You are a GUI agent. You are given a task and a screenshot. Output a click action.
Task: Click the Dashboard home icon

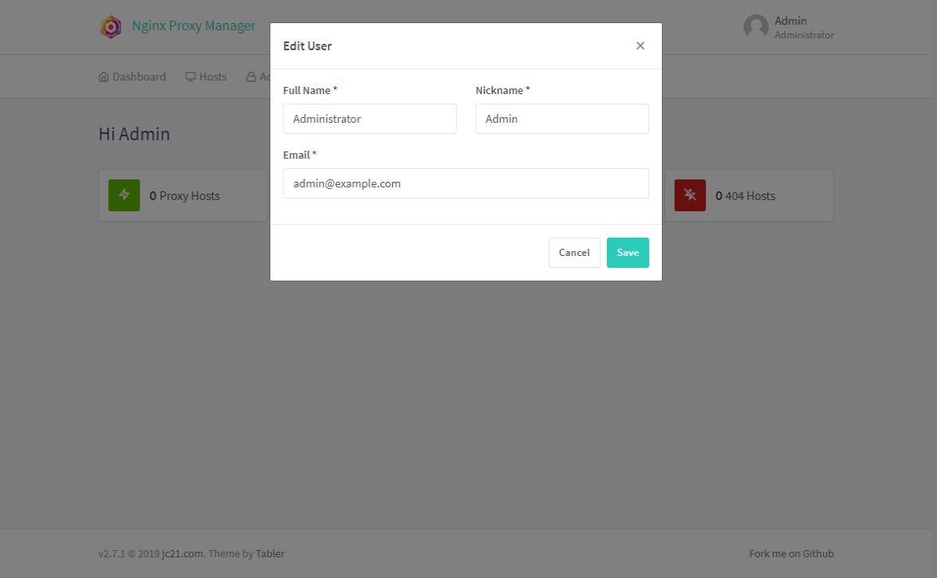[104, 77]
